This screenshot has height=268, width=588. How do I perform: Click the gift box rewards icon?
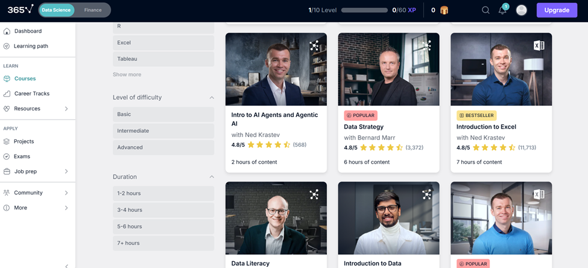coord(444,10)
